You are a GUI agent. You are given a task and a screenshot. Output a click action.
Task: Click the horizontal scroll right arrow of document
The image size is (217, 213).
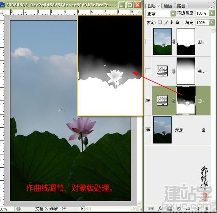coord(134,209)
